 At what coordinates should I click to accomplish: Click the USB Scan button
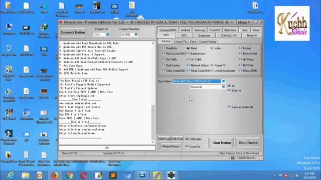pos(177,139)
